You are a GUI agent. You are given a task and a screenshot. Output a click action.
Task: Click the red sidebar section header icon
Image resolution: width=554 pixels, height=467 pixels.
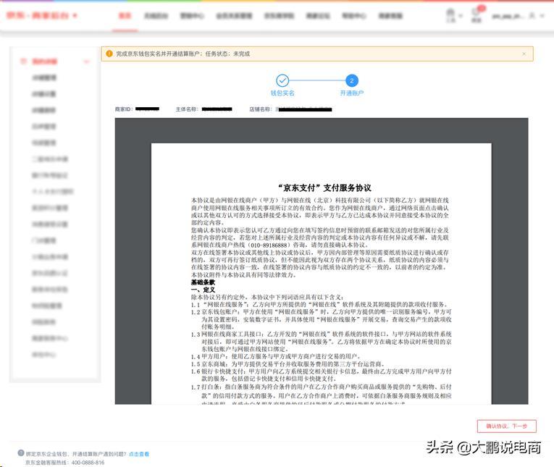[x=23, y=61]
